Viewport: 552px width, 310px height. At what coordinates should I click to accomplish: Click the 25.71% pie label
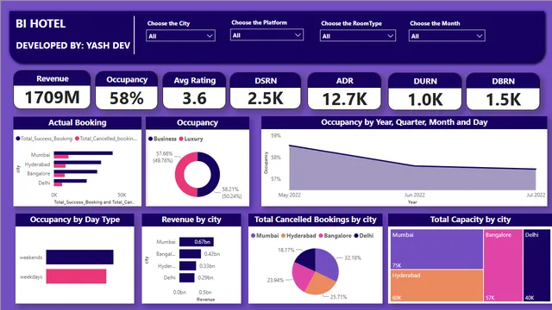[x=338, y=296]
